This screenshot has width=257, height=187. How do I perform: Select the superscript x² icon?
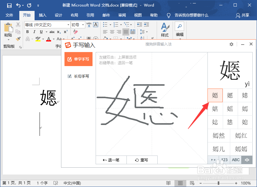pyautogui.click(x=66, y=31)
